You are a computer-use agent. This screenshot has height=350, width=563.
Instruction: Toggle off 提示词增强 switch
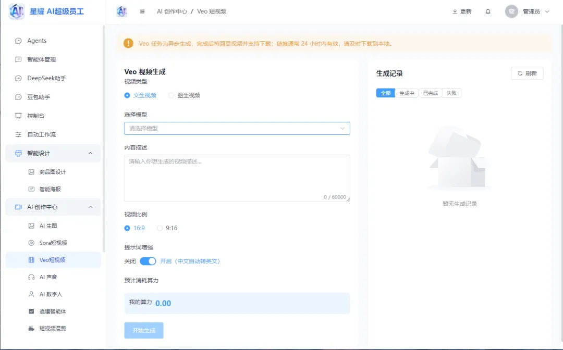point(147,261)
